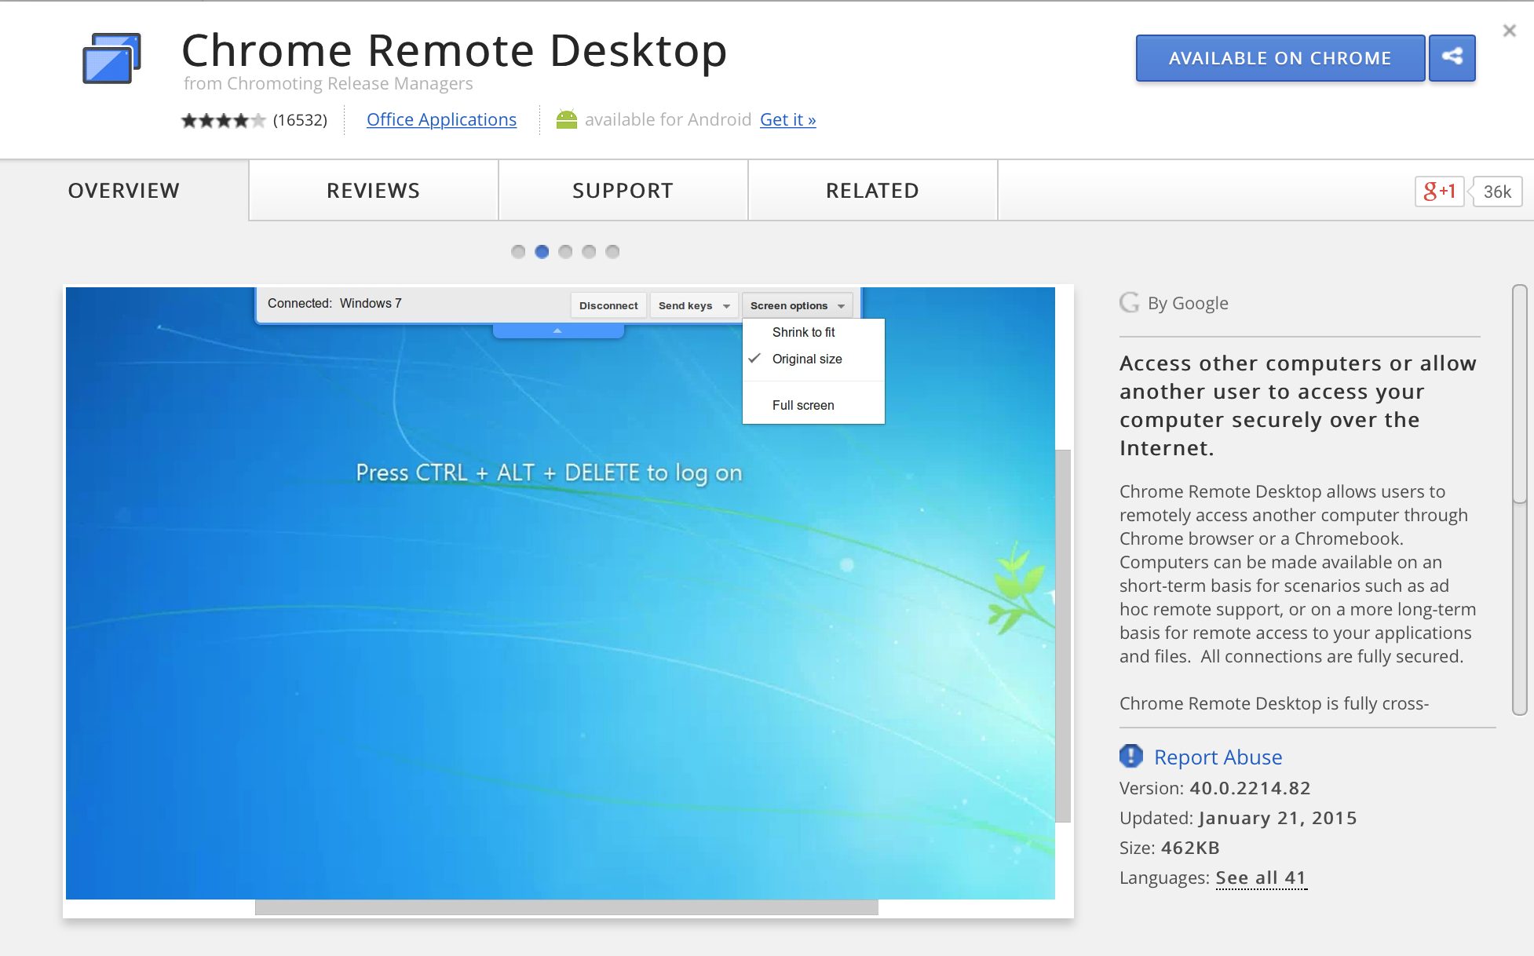Image resolution: width=1534 pixels, height=956 pixels.
Task: Click the (16532) ratings count
Action: click(300, 120)
